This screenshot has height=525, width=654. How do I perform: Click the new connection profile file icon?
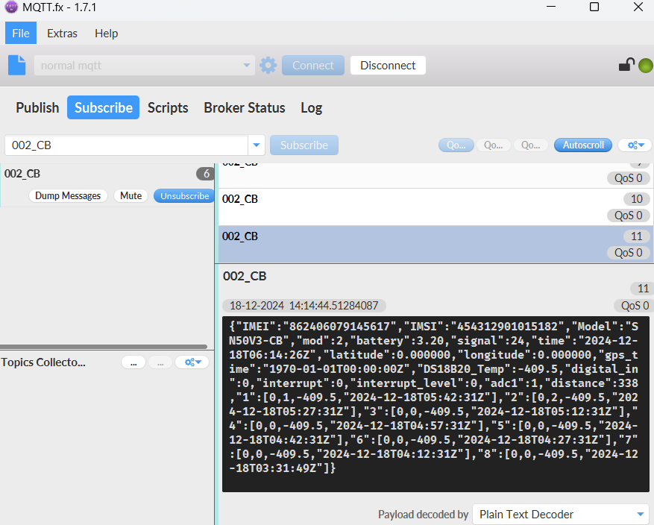click(x=17, y=65)
